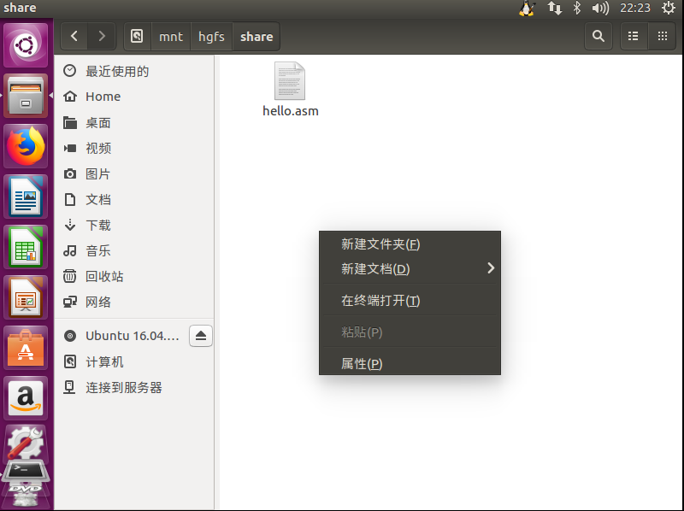Eject the Ubuntu 16.04 disc

tap(201, 336)
